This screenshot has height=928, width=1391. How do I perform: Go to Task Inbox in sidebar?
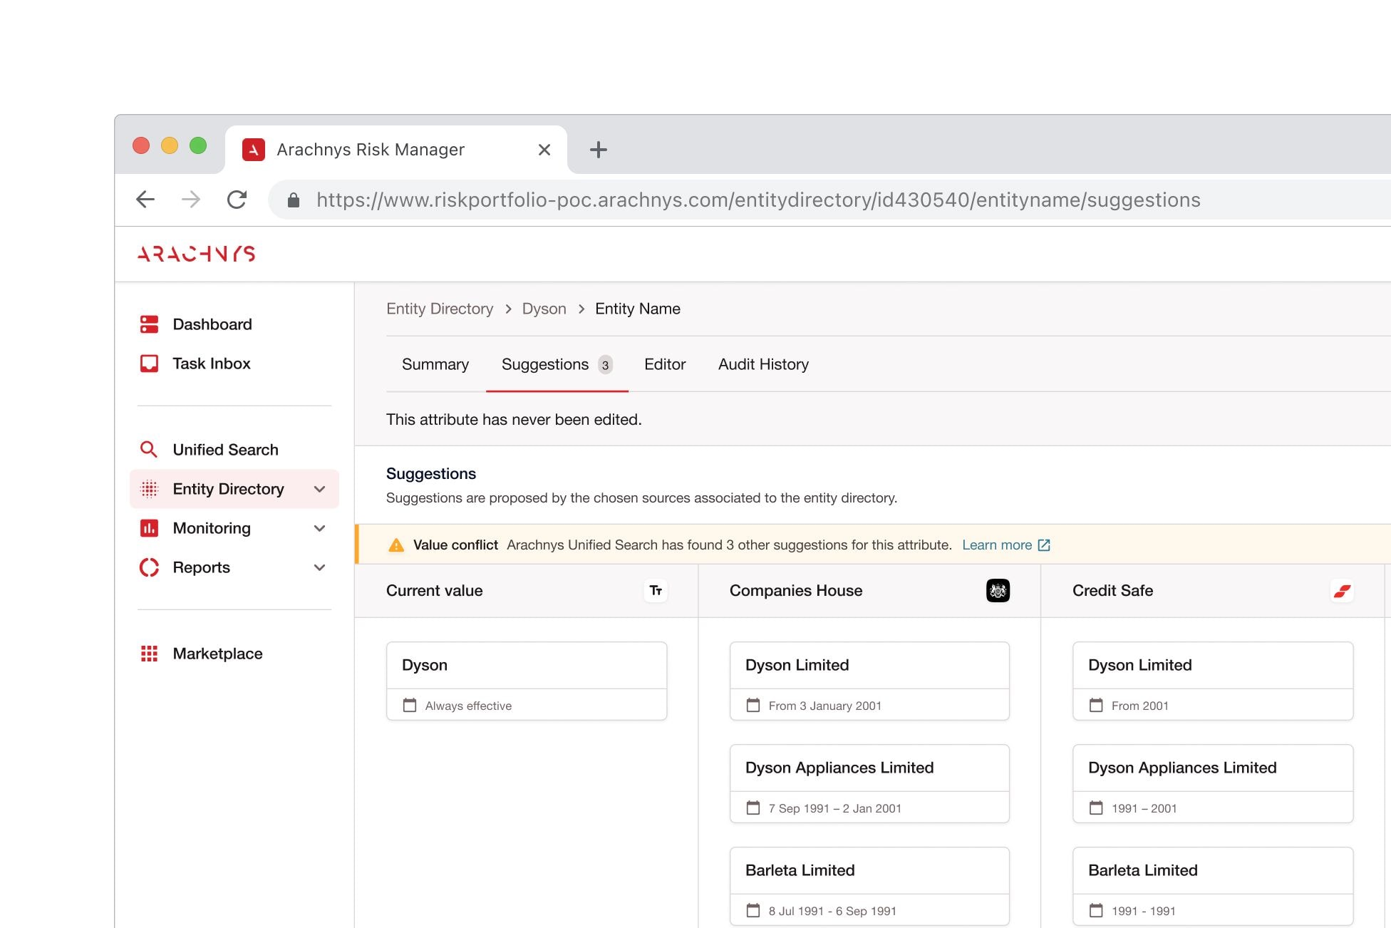212,364
